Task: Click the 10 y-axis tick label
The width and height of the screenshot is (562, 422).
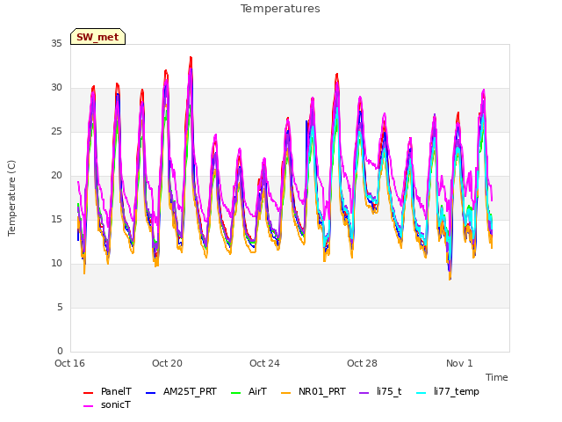Action: [56, 264]
